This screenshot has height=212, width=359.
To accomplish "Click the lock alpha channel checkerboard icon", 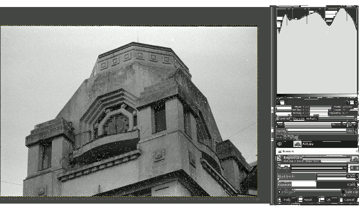I will coord(296,137).
